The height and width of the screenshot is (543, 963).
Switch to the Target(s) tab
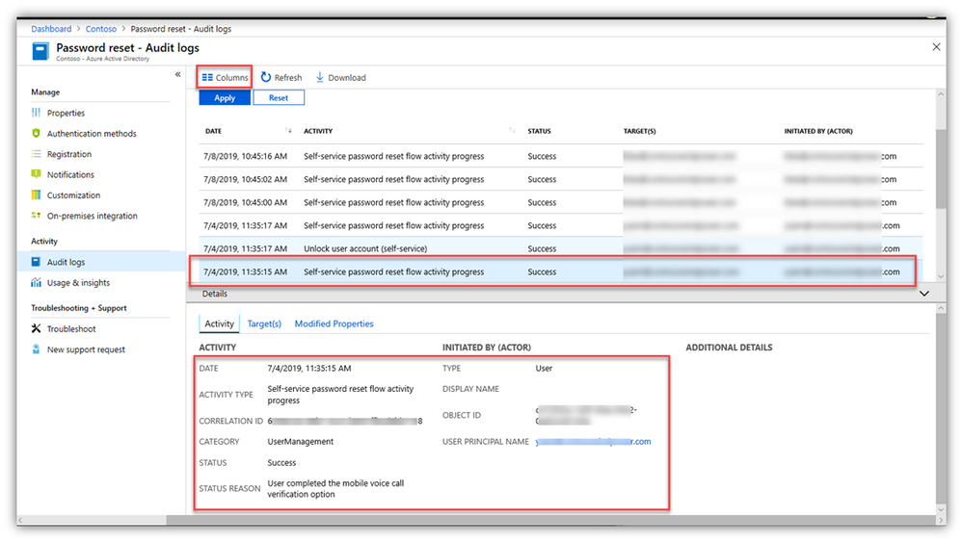[264, 323]
